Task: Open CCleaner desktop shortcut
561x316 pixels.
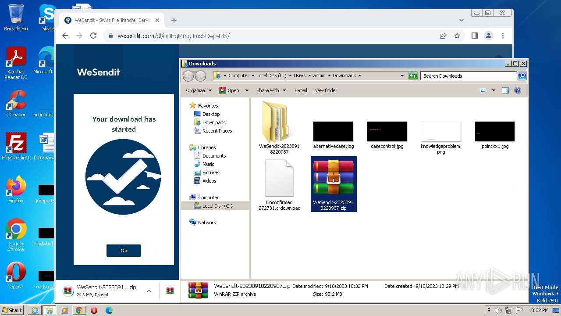Action: pyautogui.click(x=16, y=104)
